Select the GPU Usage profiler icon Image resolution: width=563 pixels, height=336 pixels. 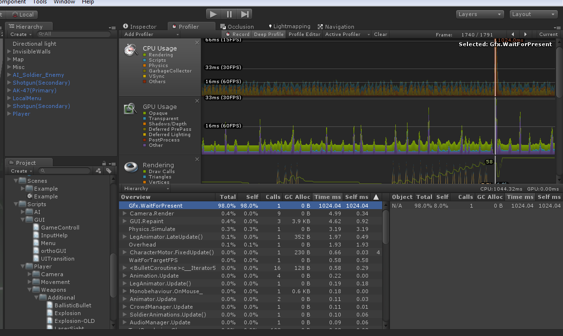pyautogui.click(x=130, y=109)
